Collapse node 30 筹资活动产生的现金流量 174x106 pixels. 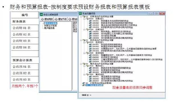point(81,64)
